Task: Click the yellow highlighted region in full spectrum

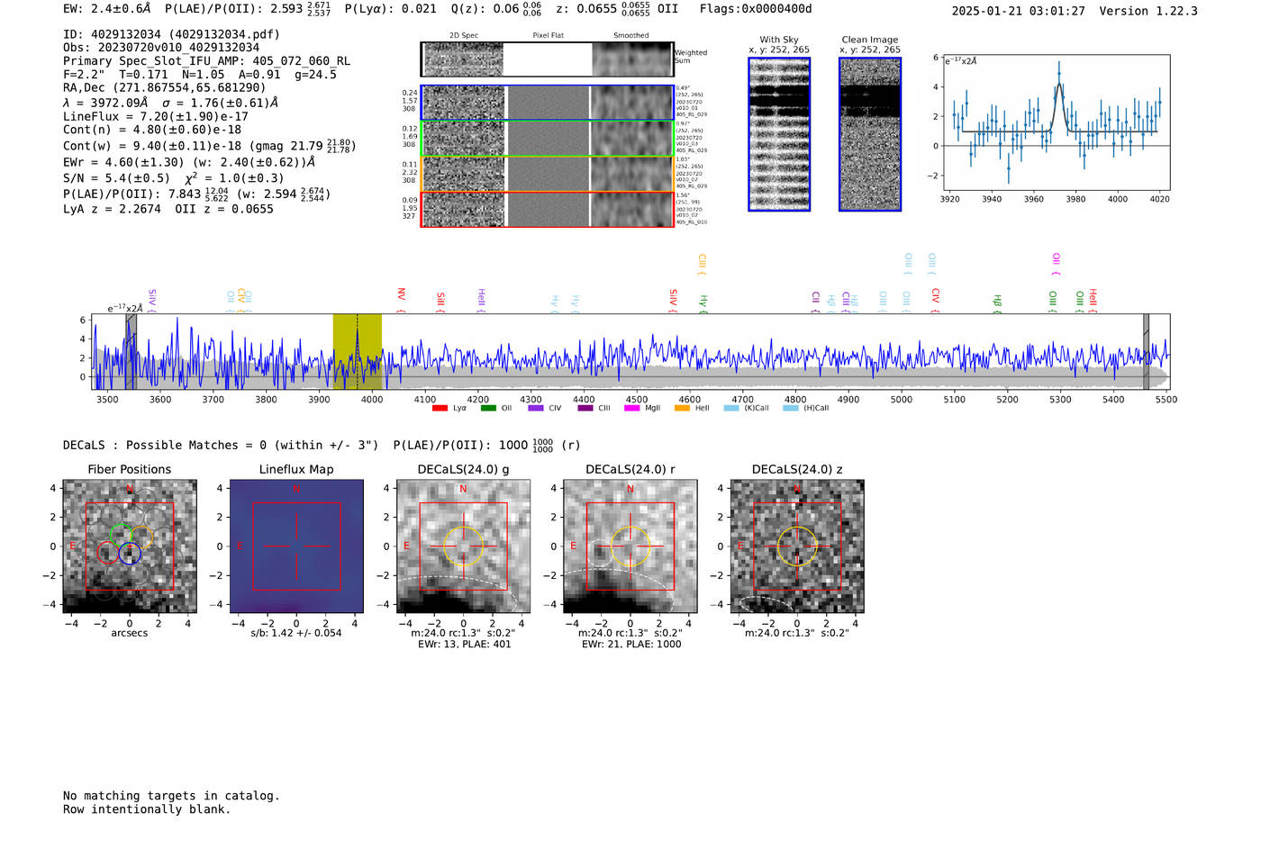Action: (x=358, y=351)
